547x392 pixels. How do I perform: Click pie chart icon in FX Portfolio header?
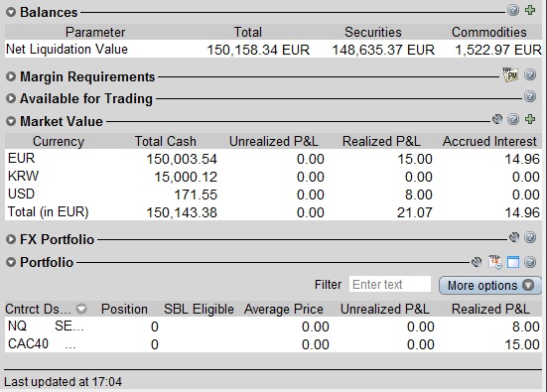(x=514, y=237)
